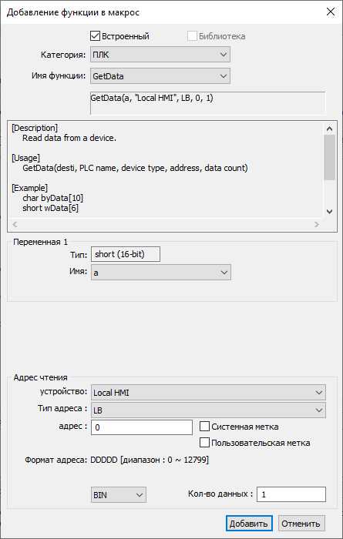The image size is (343, 539).
Task: Open the Тип адреса dropdown showing LB
Action: [208, 410]
